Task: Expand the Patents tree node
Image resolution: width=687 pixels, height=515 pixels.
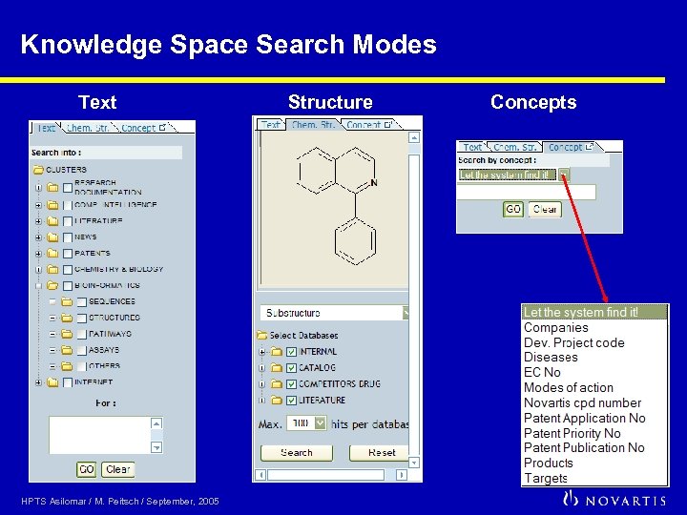Action: click(x=38, y=254)
